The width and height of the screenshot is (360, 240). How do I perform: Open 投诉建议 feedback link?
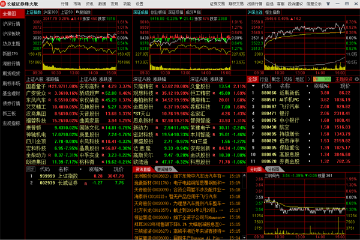[x=295, y=4]
